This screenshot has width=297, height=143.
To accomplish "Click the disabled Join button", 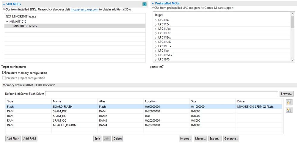I will coord(107,139).
